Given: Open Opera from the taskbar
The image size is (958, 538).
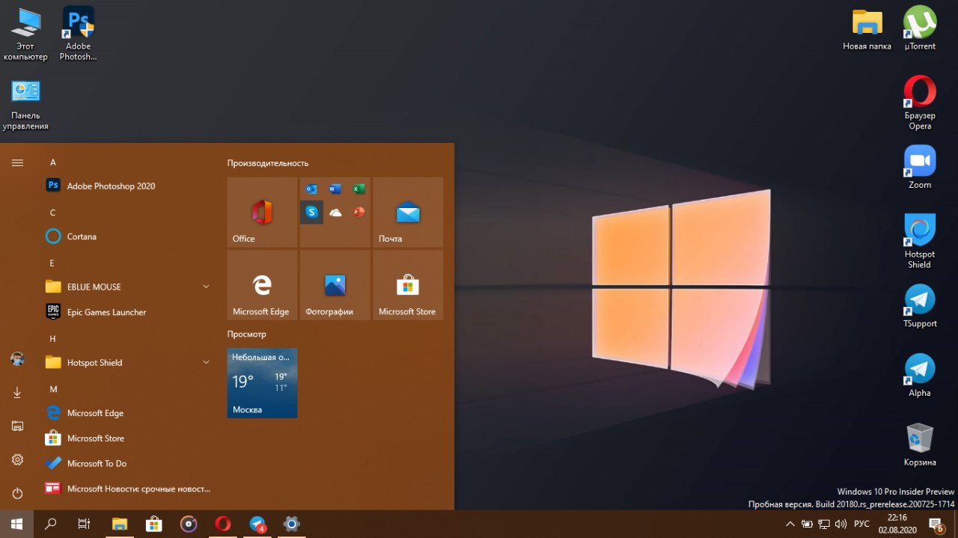Looking at the screenshot, I should click(223, 524).
